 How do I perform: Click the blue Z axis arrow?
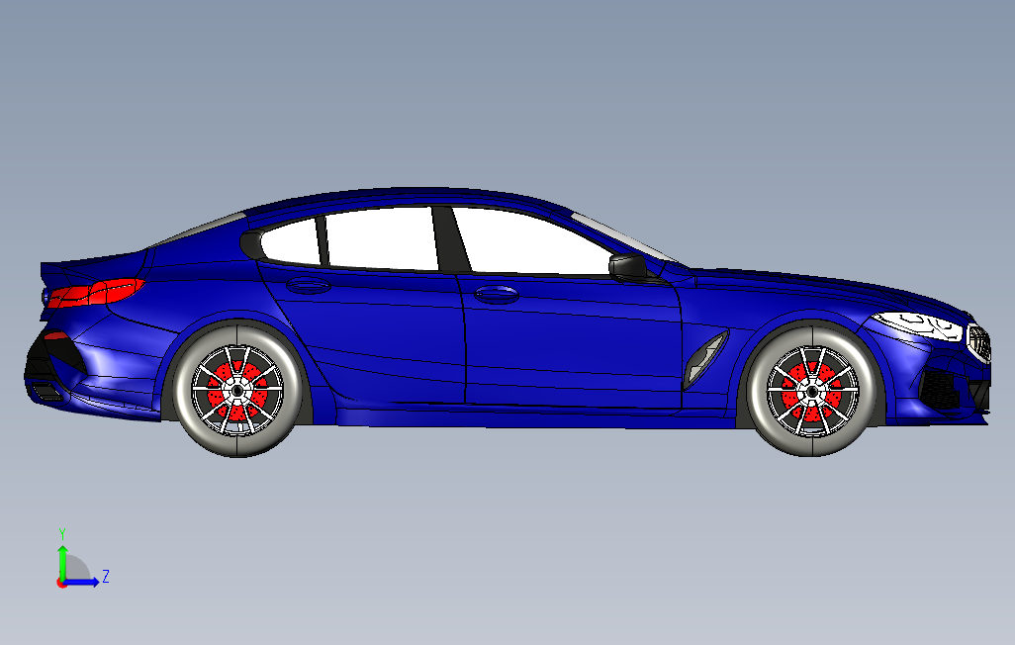81,582
